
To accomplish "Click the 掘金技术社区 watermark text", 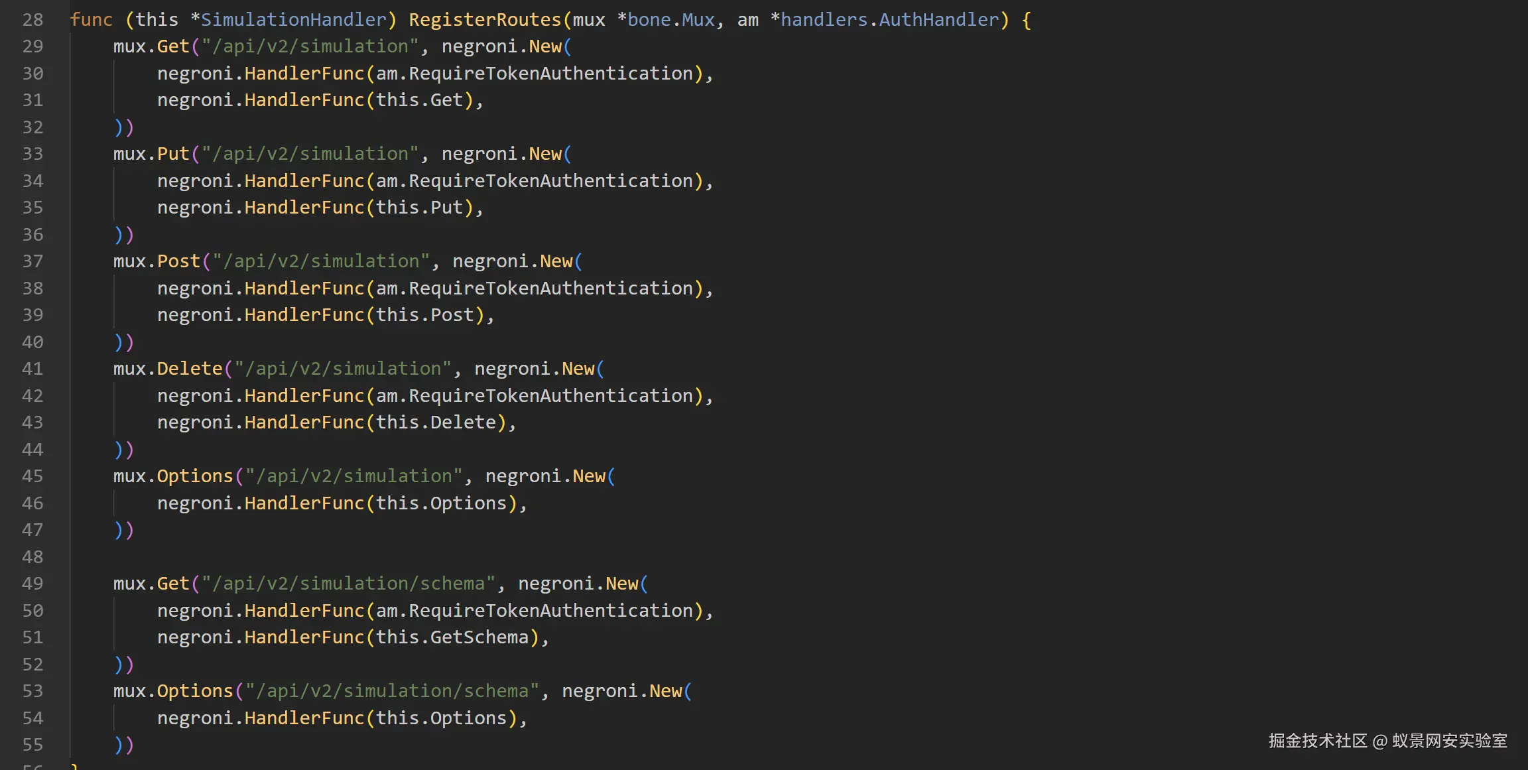I will [1317, 741].
